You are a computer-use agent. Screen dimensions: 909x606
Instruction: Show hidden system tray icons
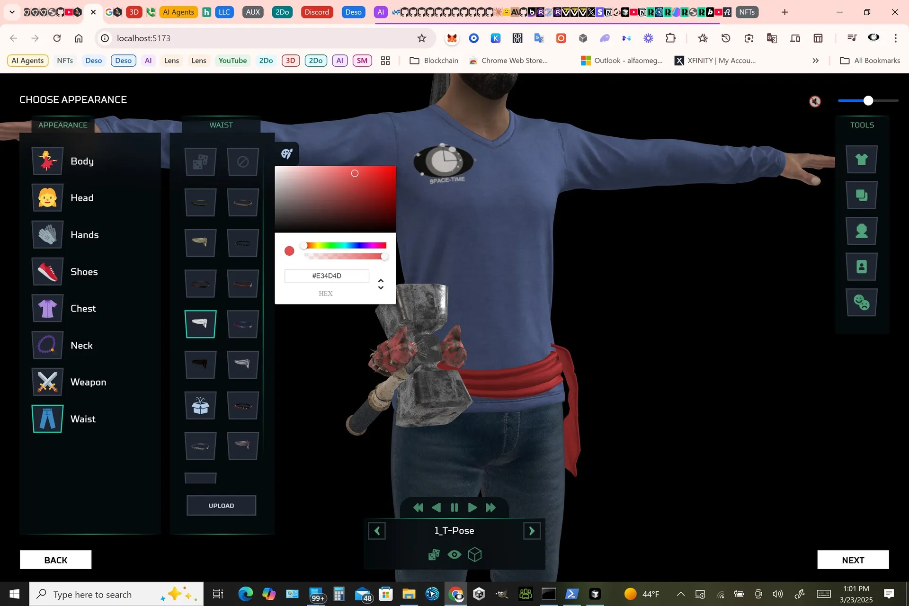click(x=680, y=594)
